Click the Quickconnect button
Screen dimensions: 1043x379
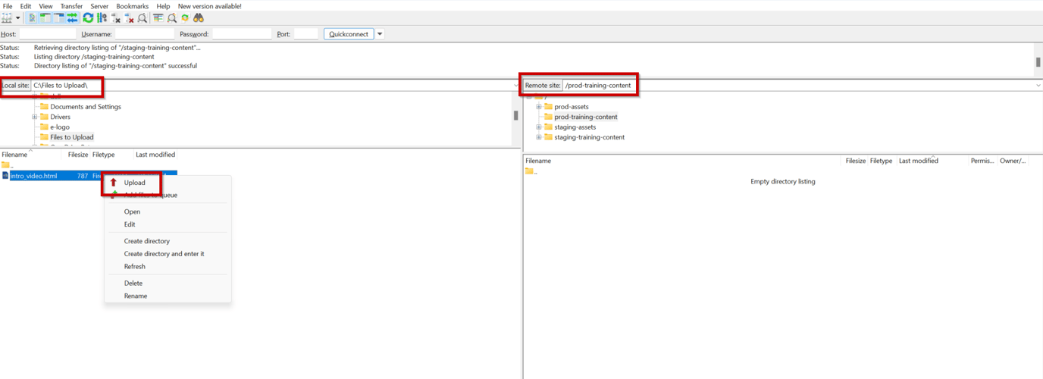point(349,34)
